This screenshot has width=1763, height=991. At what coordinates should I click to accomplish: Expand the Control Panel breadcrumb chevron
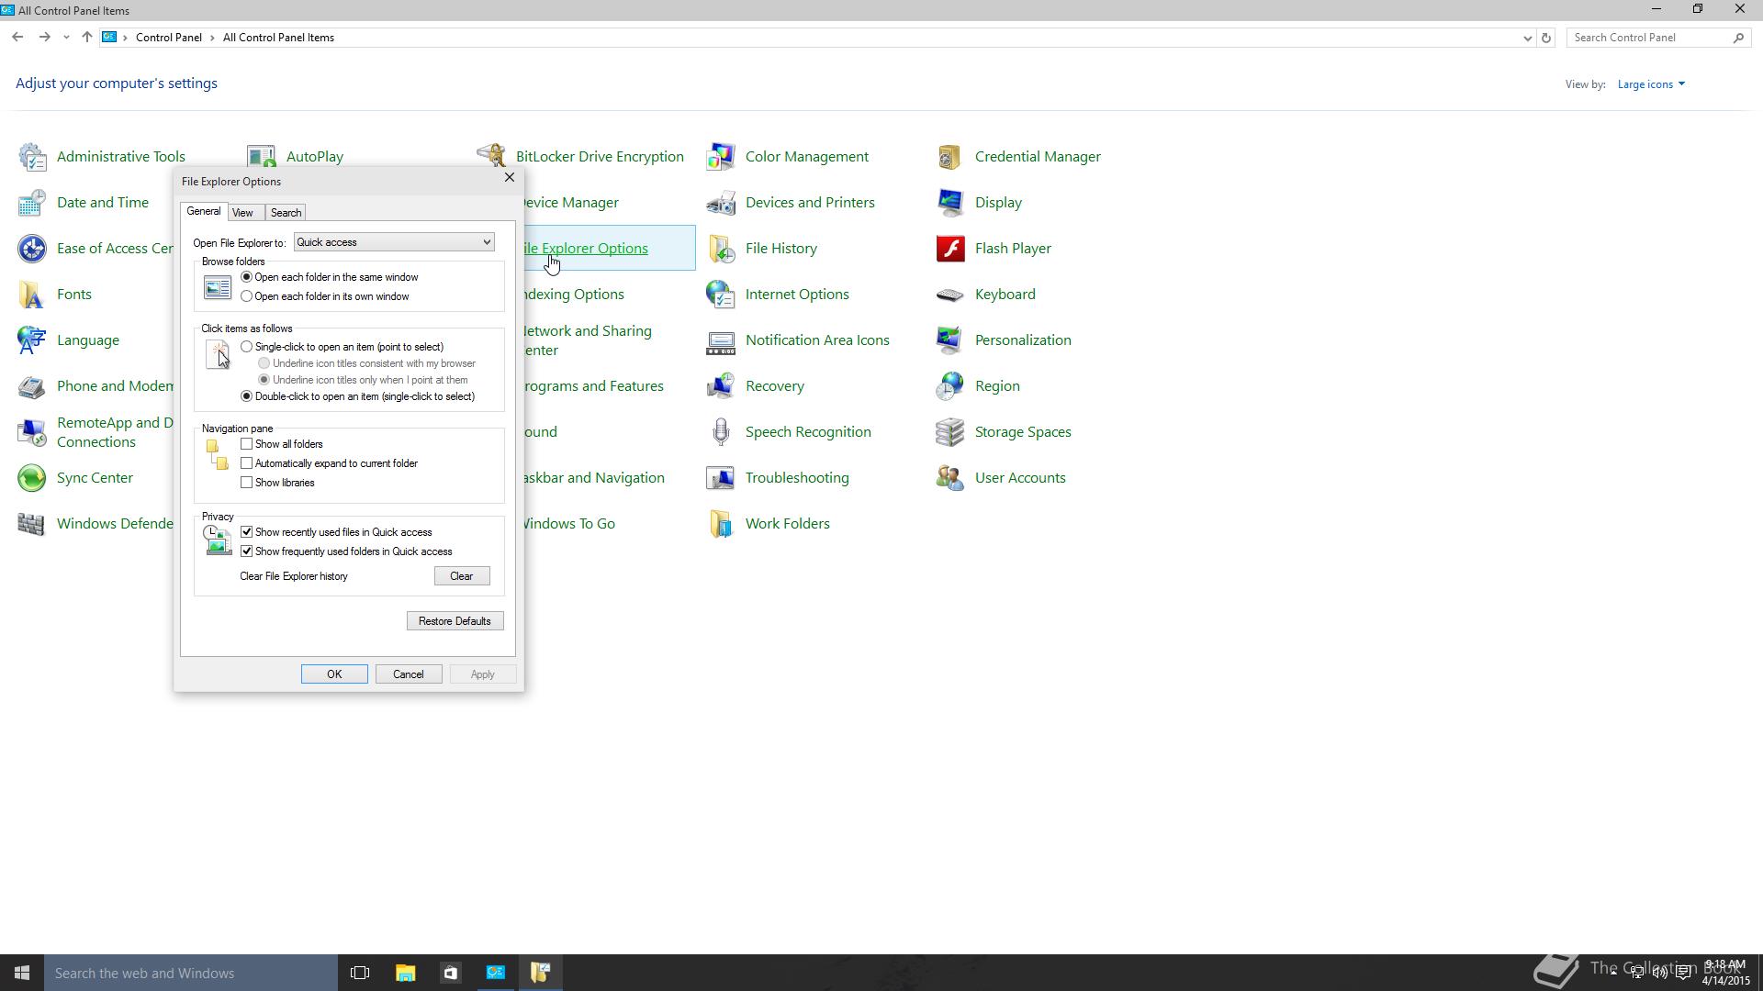pyautogui.click(x=212, y=38)
